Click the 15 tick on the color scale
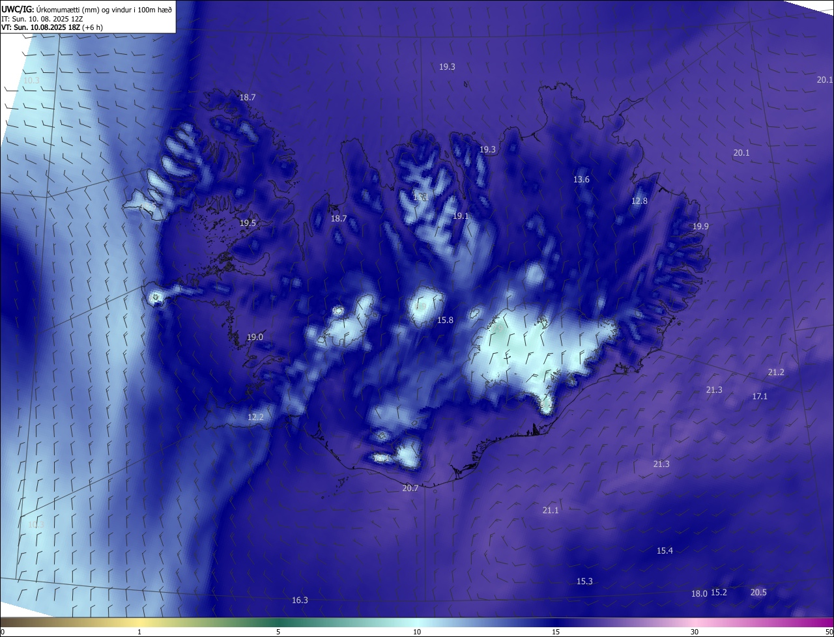This screenshot has width=834, height=637. 556,632
